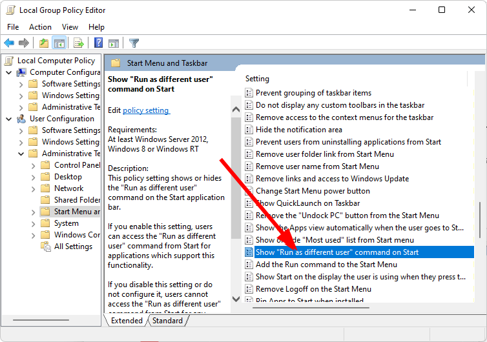487x342 pixels.
Task: Click the Back arrow toolbar icon
Action: [9, 43]
